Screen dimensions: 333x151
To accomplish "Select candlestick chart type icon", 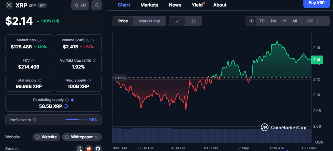I will [x=193, y=21].
